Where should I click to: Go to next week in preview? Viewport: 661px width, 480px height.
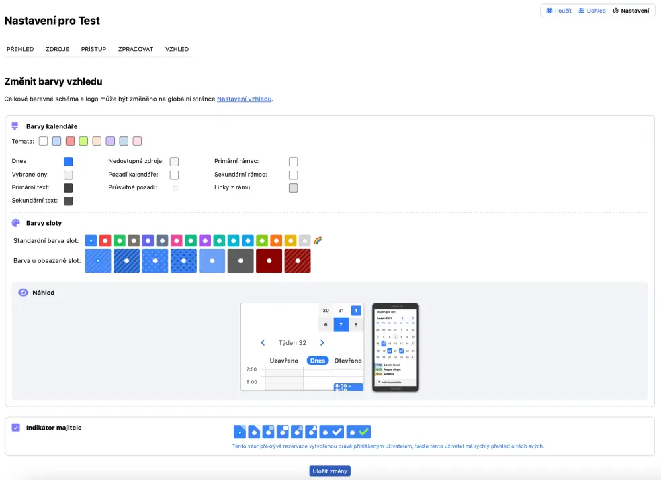[322, 343]
